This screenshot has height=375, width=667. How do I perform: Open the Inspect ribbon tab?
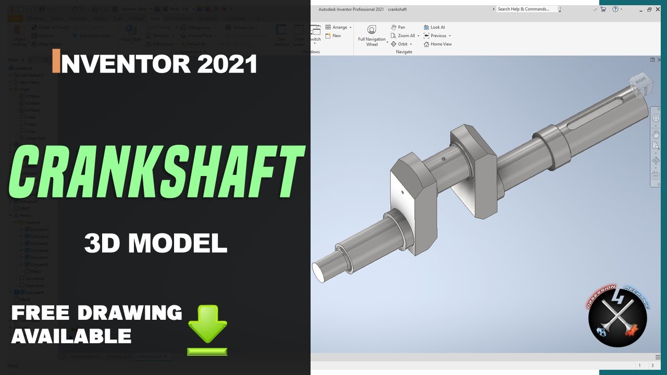tap(101, 18)
